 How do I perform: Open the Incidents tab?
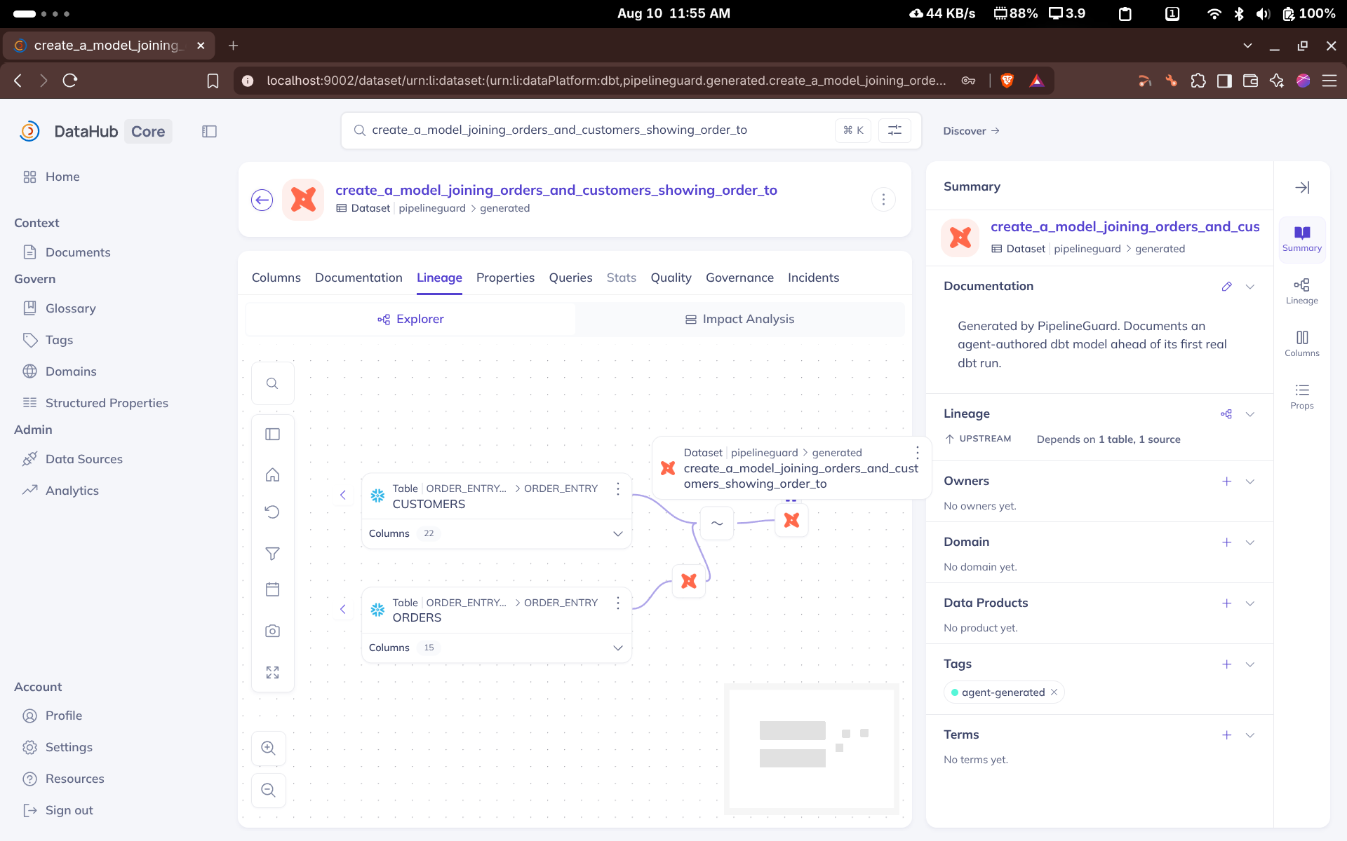click(813, 278)
